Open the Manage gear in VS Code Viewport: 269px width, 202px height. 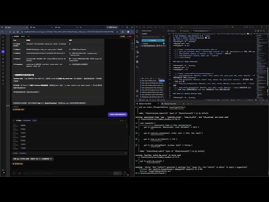[x=137, y=96]
